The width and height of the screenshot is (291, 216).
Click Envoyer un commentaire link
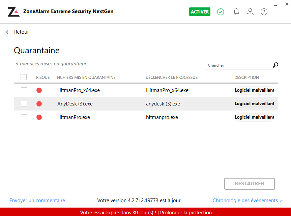pos(37,200)
